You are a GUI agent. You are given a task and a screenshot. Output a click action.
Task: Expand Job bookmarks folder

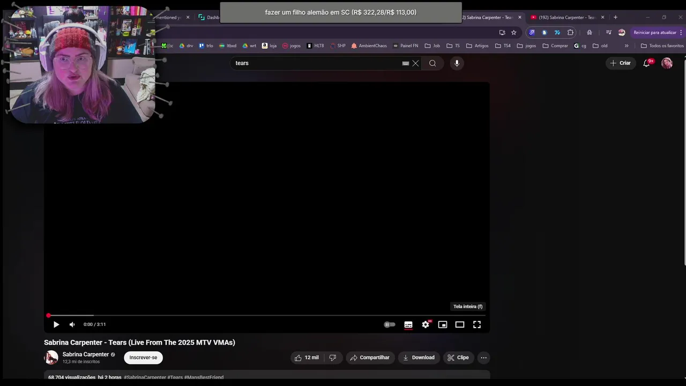click(x=432, y=46)
